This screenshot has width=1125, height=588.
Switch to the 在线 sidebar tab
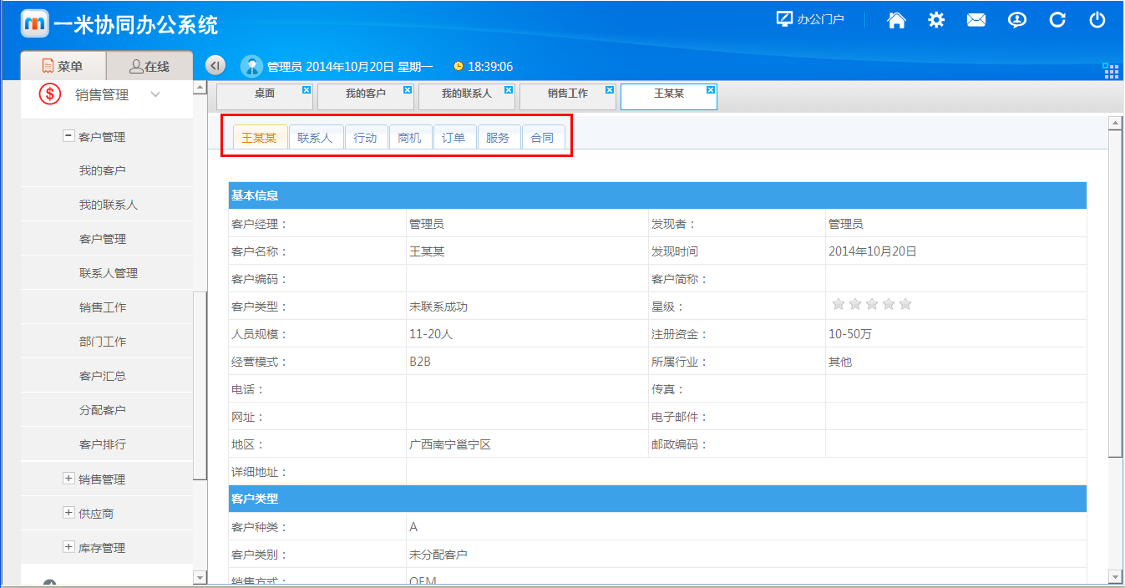click(x=149, y=66)
